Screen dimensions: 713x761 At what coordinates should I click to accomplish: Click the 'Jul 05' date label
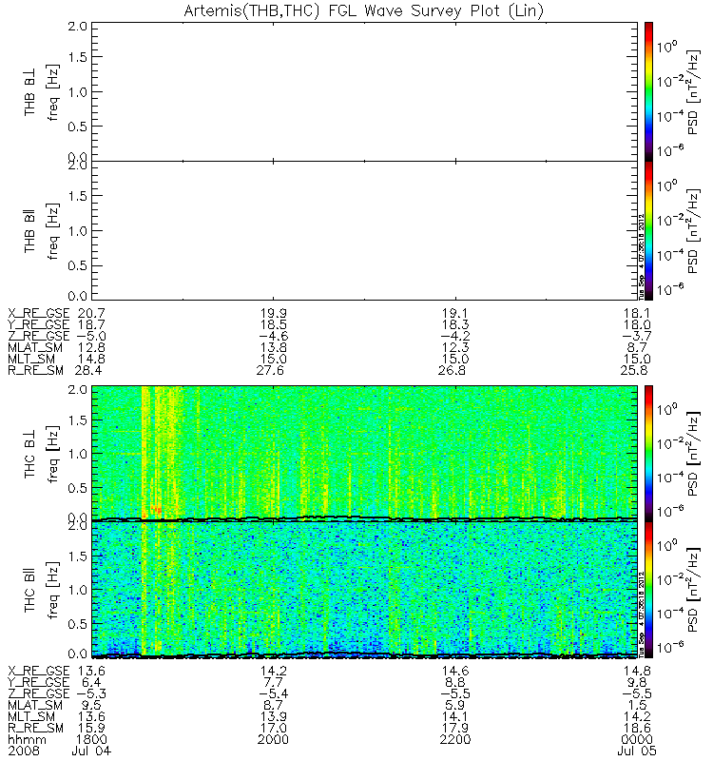[x=637, y=751]
